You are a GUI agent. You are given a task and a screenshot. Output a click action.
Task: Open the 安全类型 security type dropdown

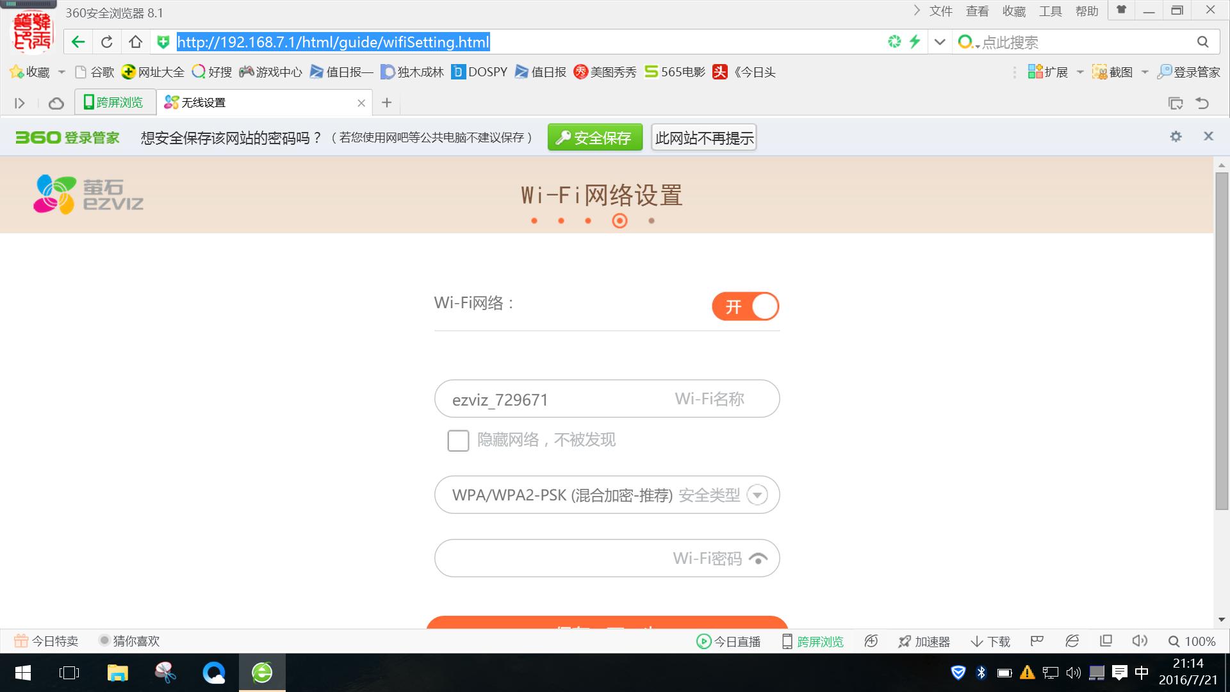pyautogui.click(x=758, y=495)
